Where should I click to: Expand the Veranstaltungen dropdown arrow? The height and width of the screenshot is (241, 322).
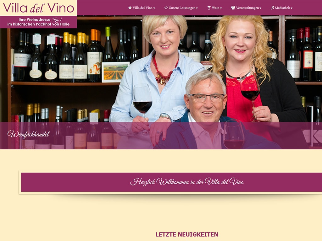(x=260, y=8)
